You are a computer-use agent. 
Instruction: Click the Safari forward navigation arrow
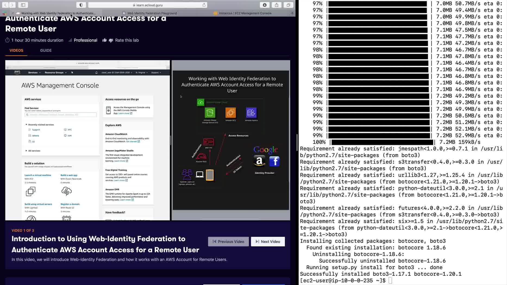(x=12, y=5)
